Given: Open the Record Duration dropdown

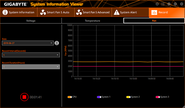Looking at the screenshot, I should [31, 67].
